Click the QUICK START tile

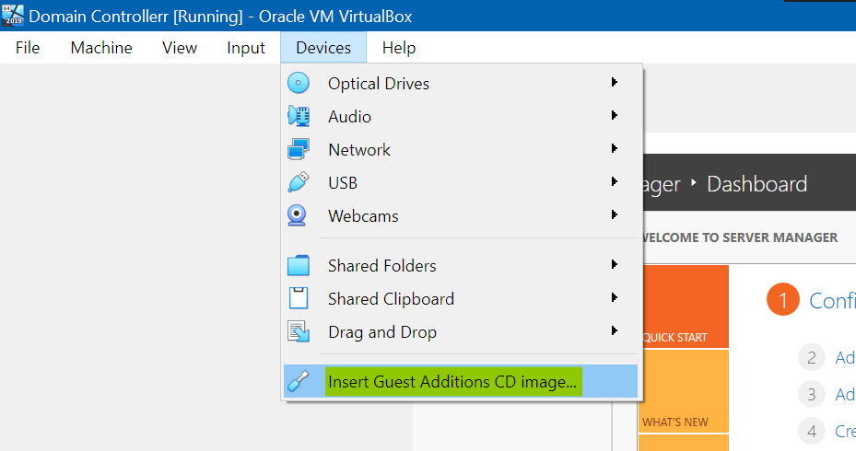point(686,306)
